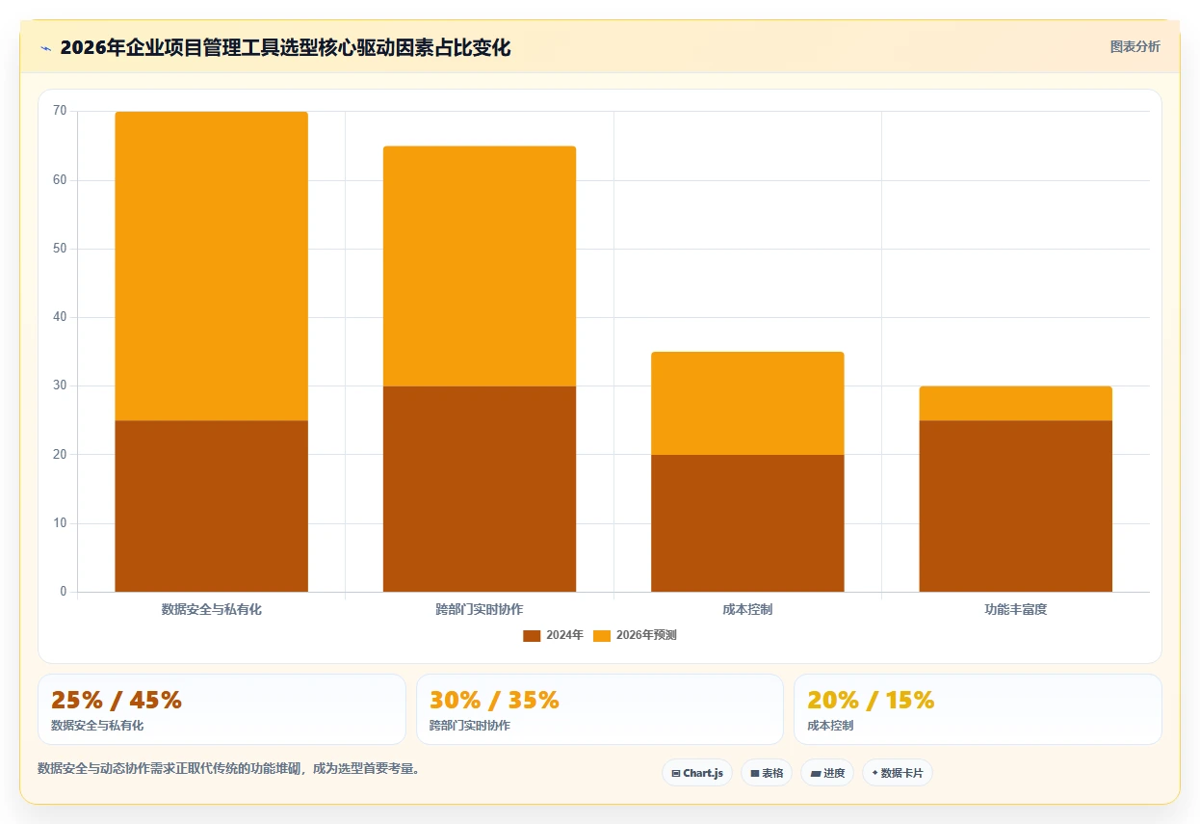This screenshot has height=824, width=1200.
Task: Click the 10 y-axis tick label
Action: click(x=60, y=523)
